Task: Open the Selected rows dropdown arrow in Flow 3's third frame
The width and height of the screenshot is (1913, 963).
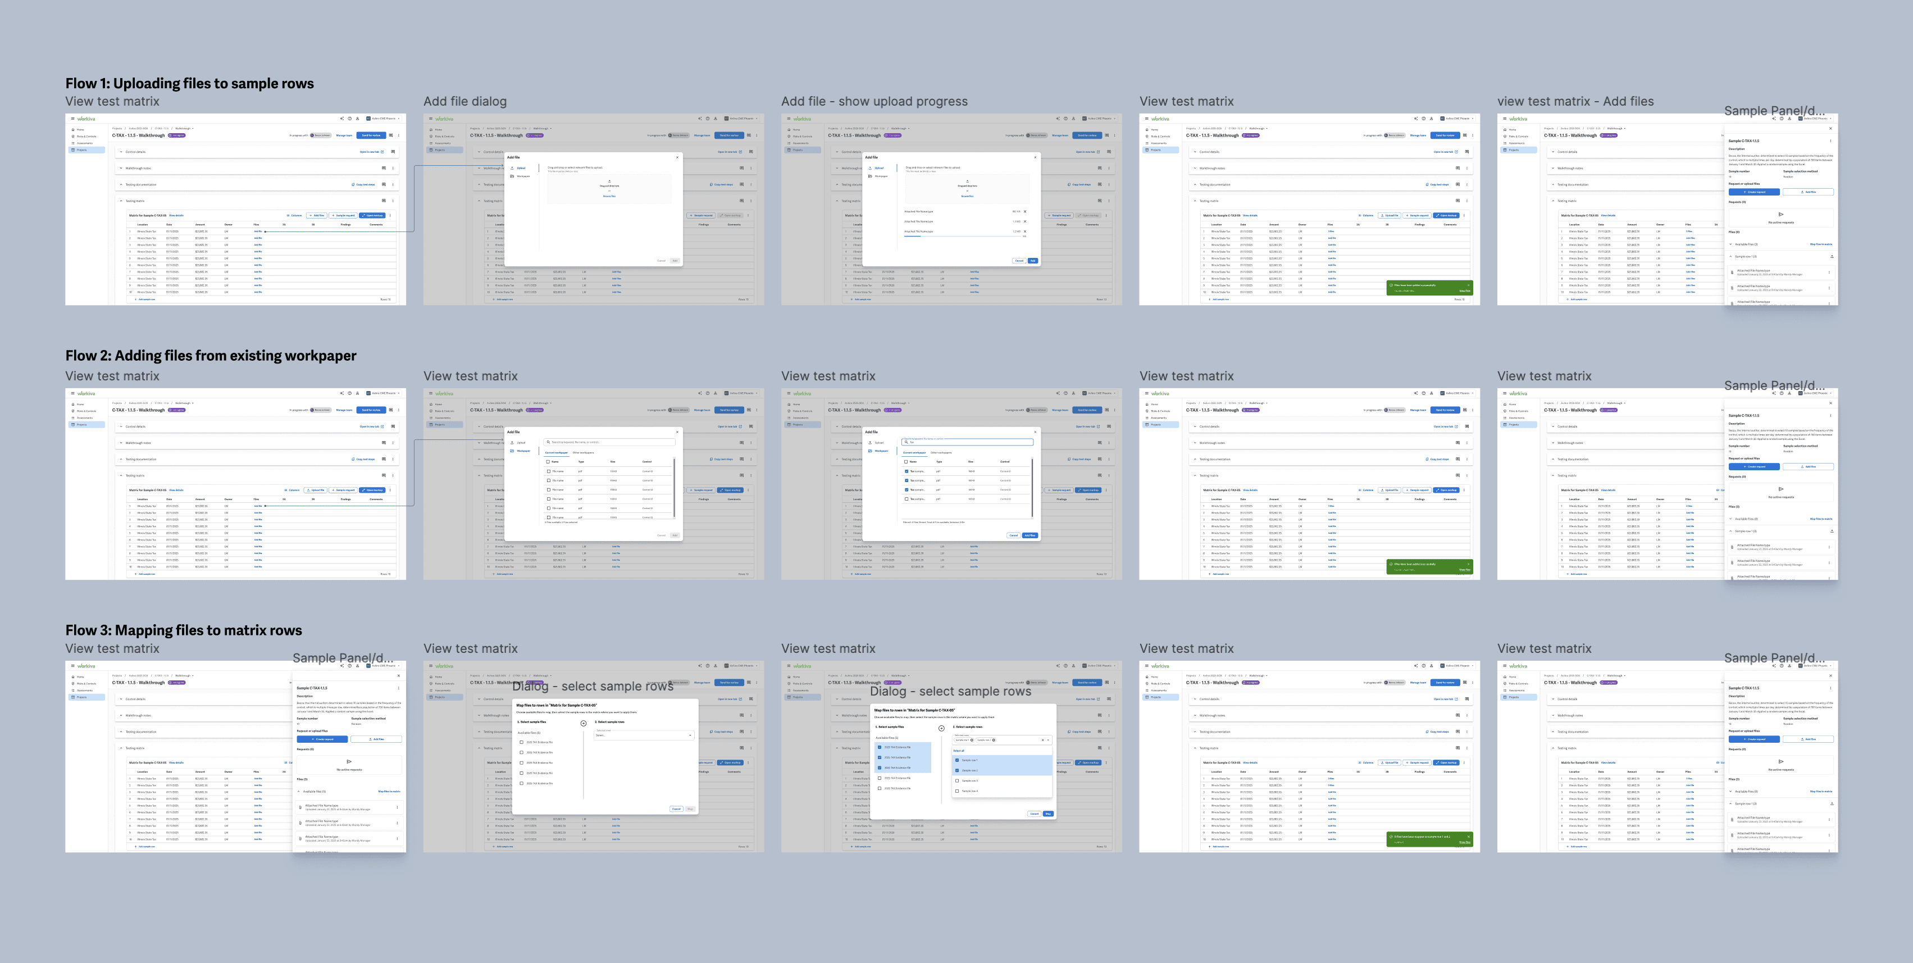Action: (x=1048, y=740)
